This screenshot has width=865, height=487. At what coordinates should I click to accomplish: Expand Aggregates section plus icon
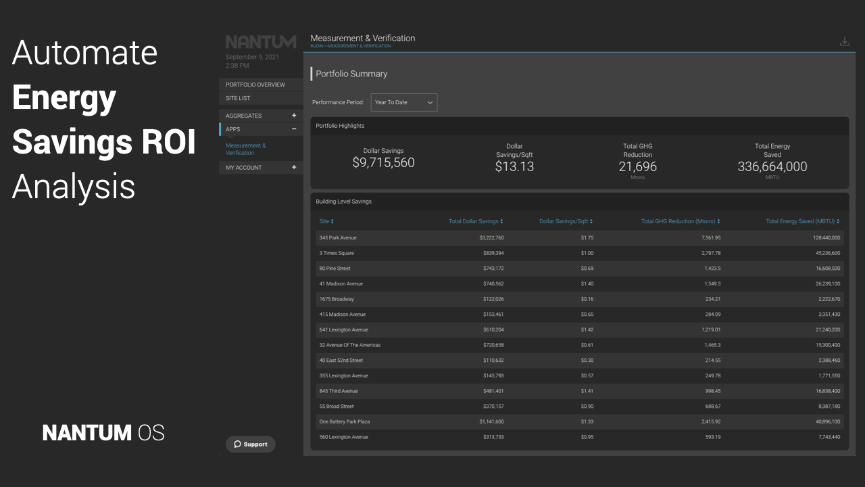[x=294, y=116]
